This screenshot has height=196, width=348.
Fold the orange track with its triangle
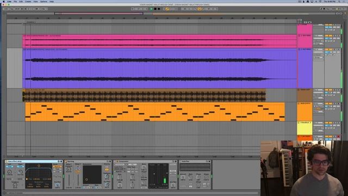click(299, 103)
